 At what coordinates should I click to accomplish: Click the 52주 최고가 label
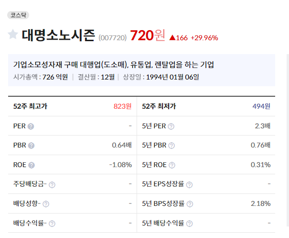30,106
